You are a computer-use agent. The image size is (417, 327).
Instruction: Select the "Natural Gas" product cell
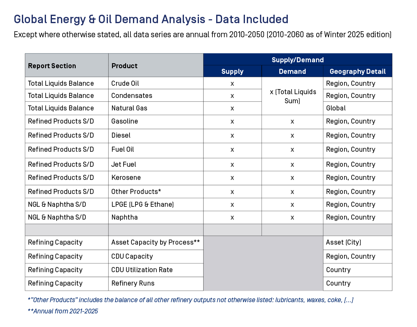pyautogui.click(x=129, y=108)
